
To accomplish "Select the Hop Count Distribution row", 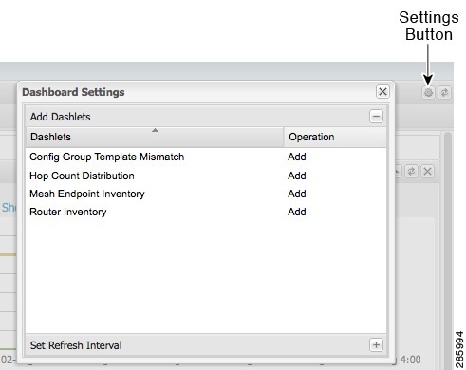I will (206, 176).
